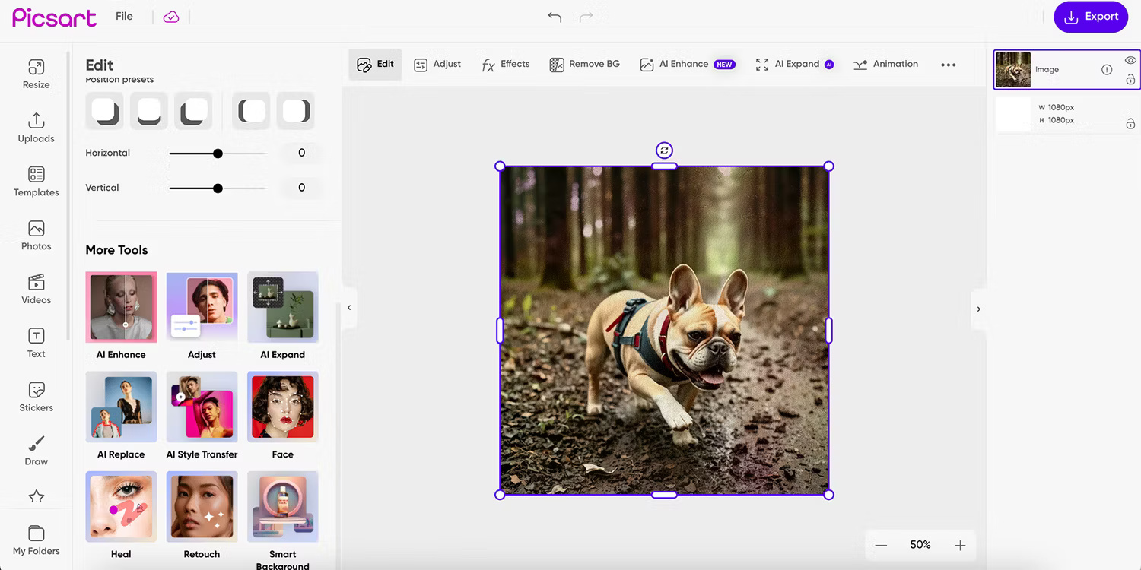The width and height of the screenshot is (1141, 570).
Task: Expand the right side panel arrow
Action: pyautogui.click(x=979, y=309)
